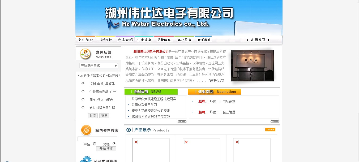
Task: Click the 湖州伟仕达电子有限公司 red company name
Action: (x=151, y=51)
